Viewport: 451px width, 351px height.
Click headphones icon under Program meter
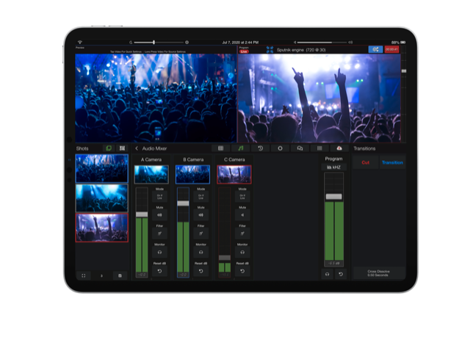click(327, 273)
